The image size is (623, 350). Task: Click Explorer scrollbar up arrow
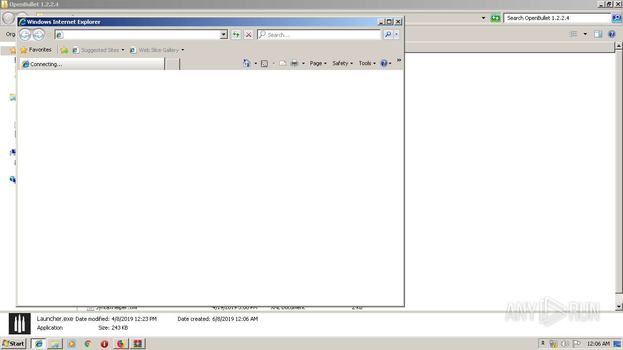(619, 46)
